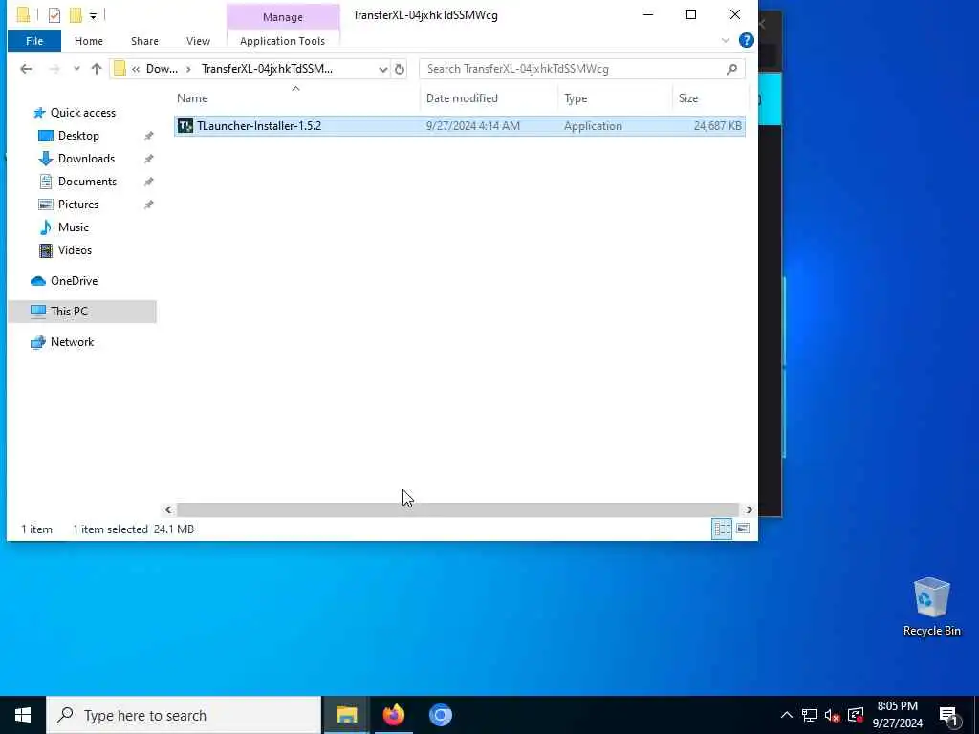Click the horizontal scrollbar right arrow
This screenshot has height=734, width=979.
(x=749, y=510)
